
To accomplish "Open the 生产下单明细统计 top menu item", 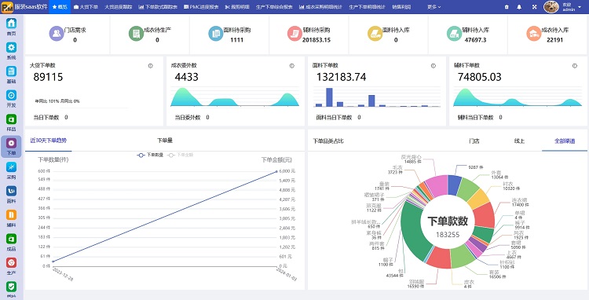I will click(367, 7).
